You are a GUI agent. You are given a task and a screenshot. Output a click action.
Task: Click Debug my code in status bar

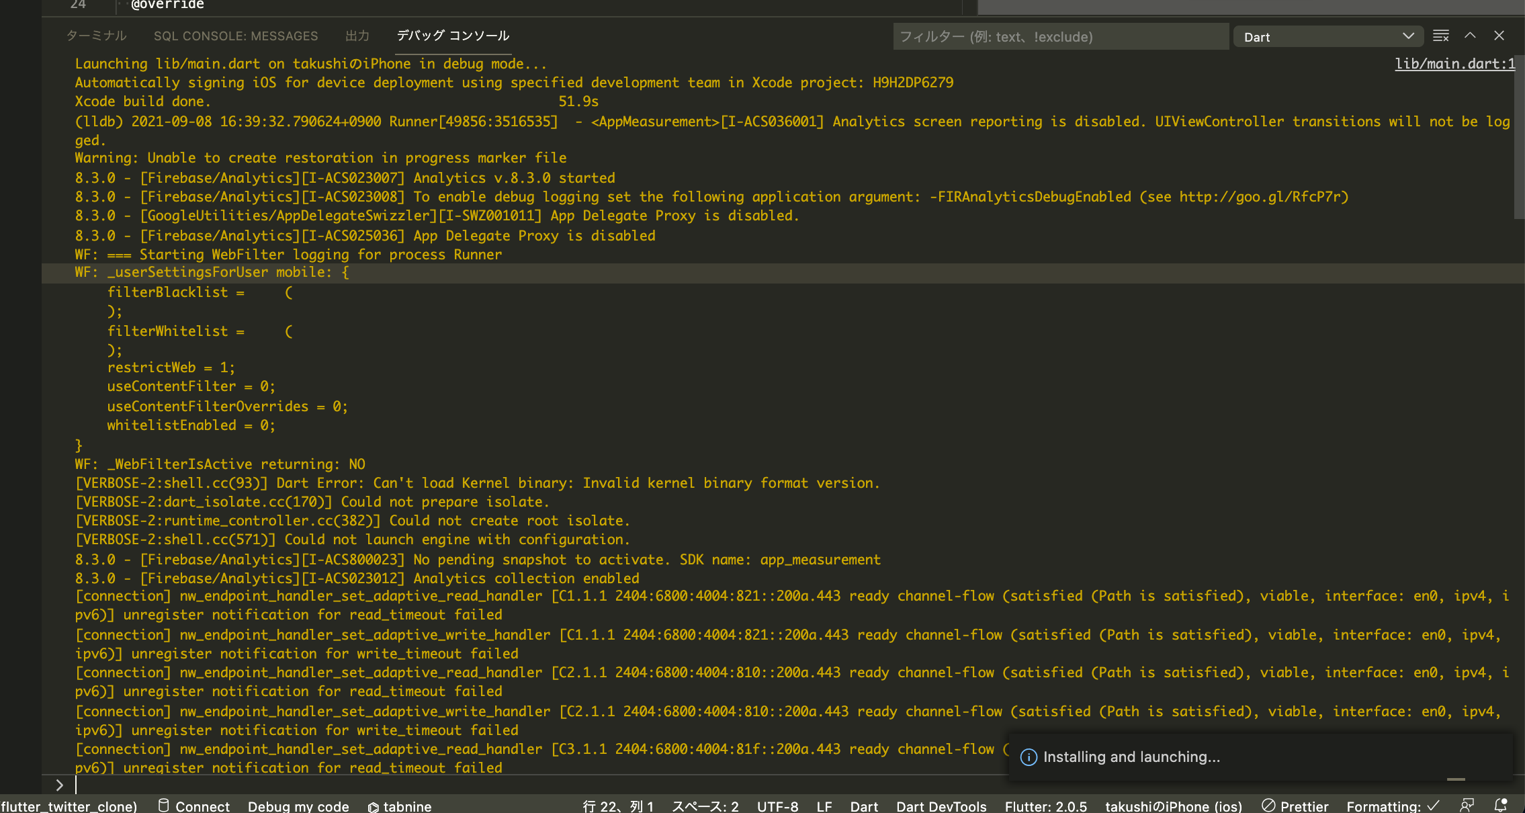click(x=298, y=806)
